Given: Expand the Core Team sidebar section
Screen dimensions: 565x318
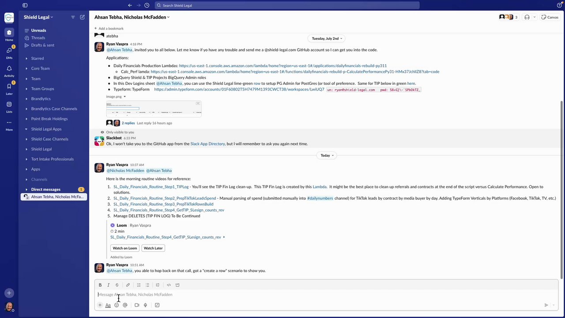Looking at the screenshot, I should [26, 68].
